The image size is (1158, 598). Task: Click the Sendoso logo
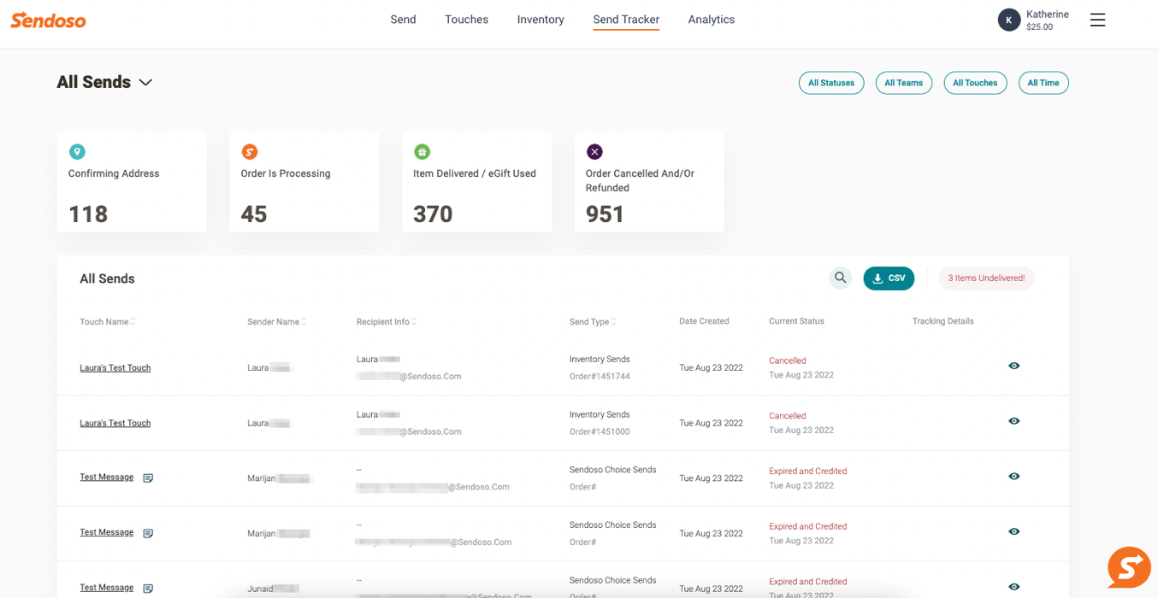[49, 21]
